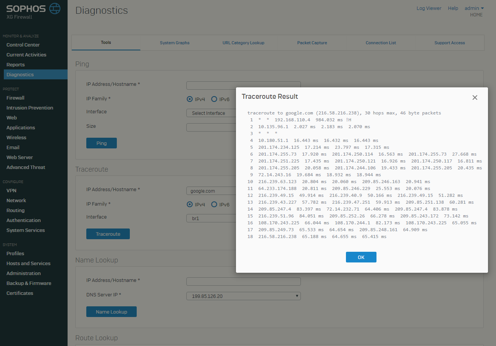Click the Ping button
This screenshot has width=496, height=346.
tap(102, 143)
